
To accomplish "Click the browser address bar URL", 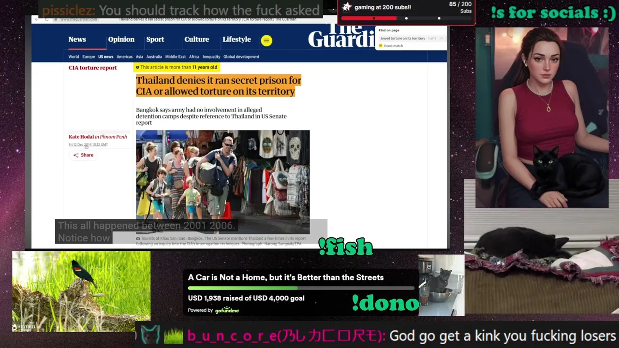I will click(79, 19).
